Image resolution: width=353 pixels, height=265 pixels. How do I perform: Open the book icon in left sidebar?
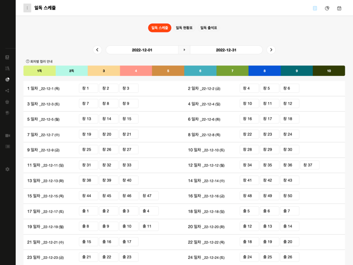pos(7,57)
